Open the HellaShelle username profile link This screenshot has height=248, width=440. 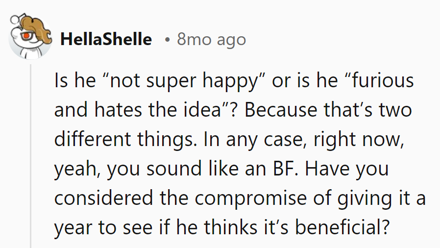pos(106,39)
